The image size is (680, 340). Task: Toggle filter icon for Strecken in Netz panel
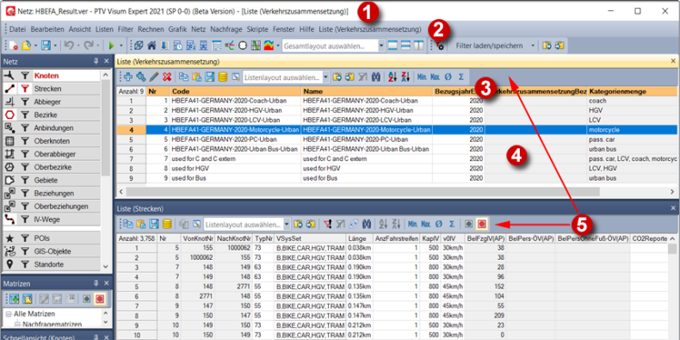[x=26, y=89]
